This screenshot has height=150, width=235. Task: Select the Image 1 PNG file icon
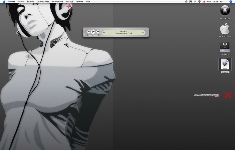(225, 64)
